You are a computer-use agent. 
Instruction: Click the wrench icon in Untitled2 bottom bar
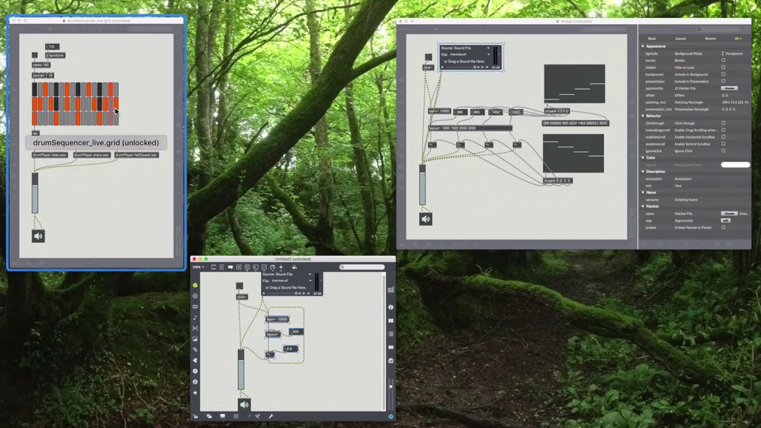[271, 416]
